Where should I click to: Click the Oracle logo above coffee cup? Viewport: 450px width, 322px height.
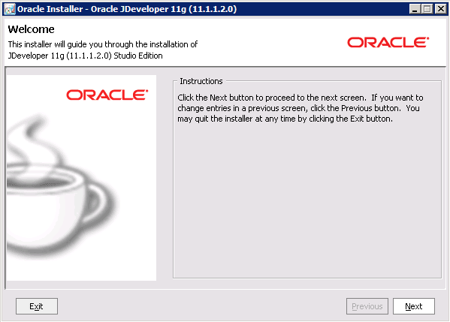[107, 95]
